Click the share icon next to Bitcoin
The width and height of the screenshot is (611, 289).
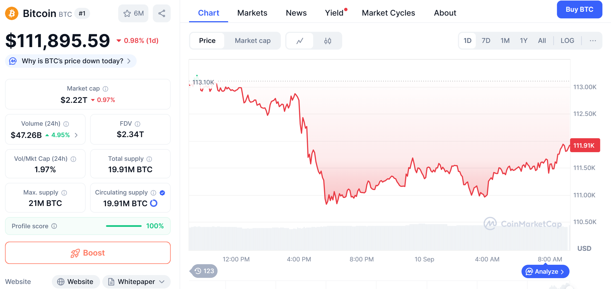tap(161, 13)
